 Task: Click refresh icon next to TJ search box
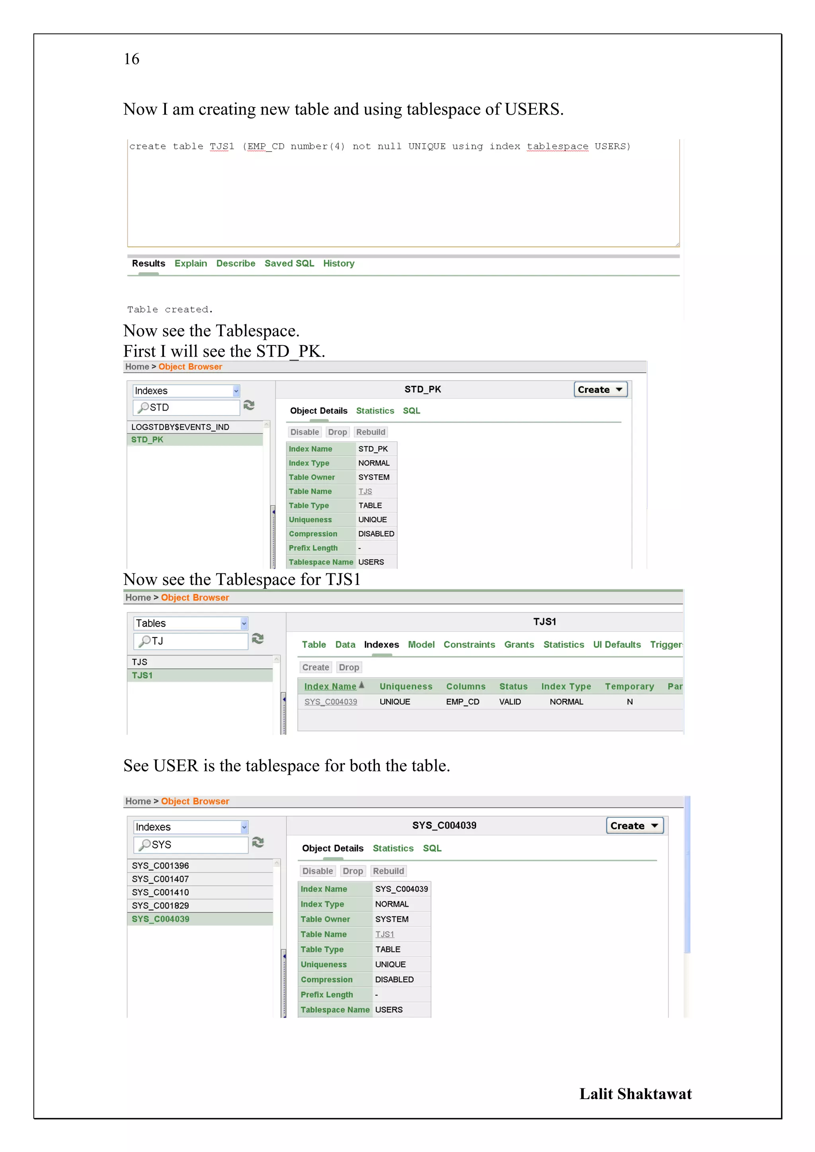[x=257, y=638]
